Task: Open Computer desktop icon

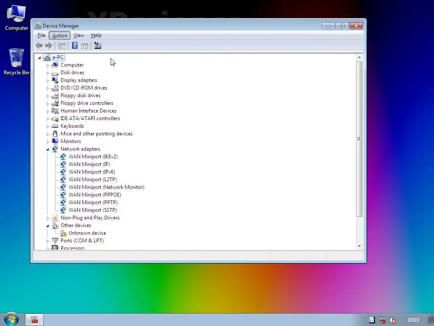Action: click(x=17, y=17)
